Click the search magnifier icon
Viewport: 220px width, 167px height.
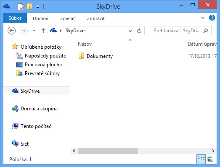pos(206,31)
